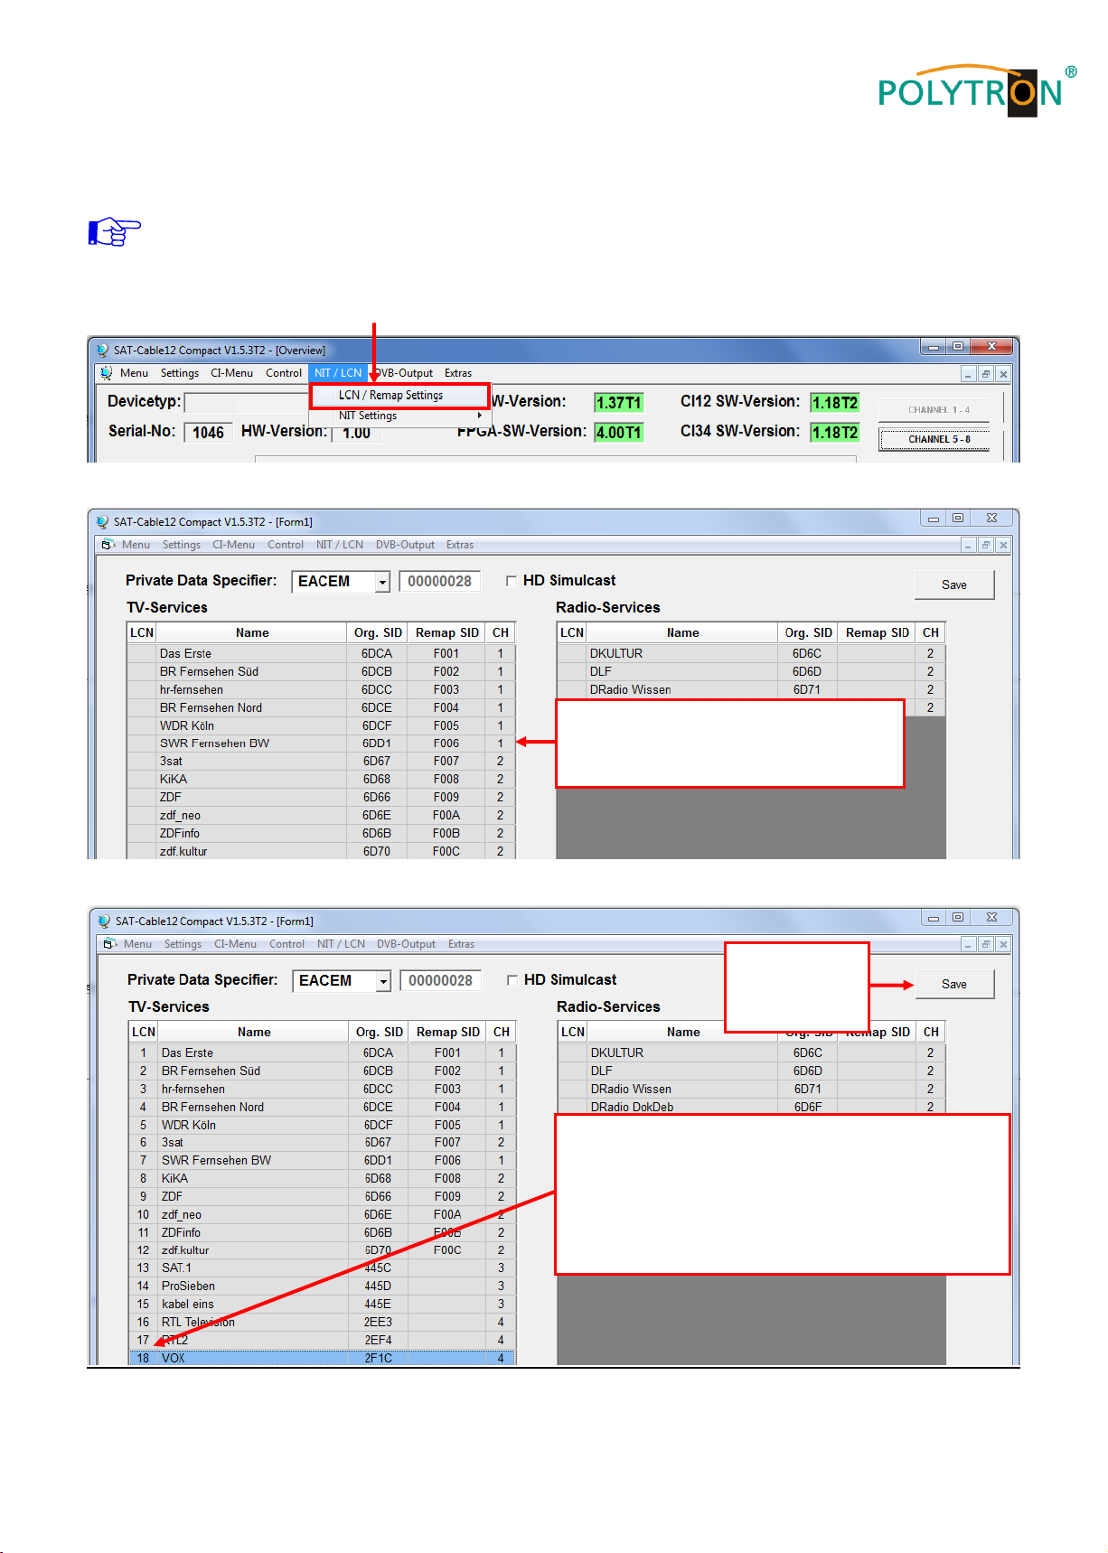The width and height of the screenshot is (1108, 1553).
Task: Click remap SID F00A in the upper Form1 window
Action: click(446, 815)
